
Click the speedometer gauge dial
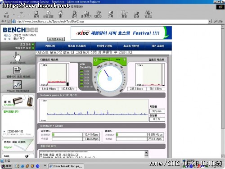pyautogui.click(x=110, y=78)
